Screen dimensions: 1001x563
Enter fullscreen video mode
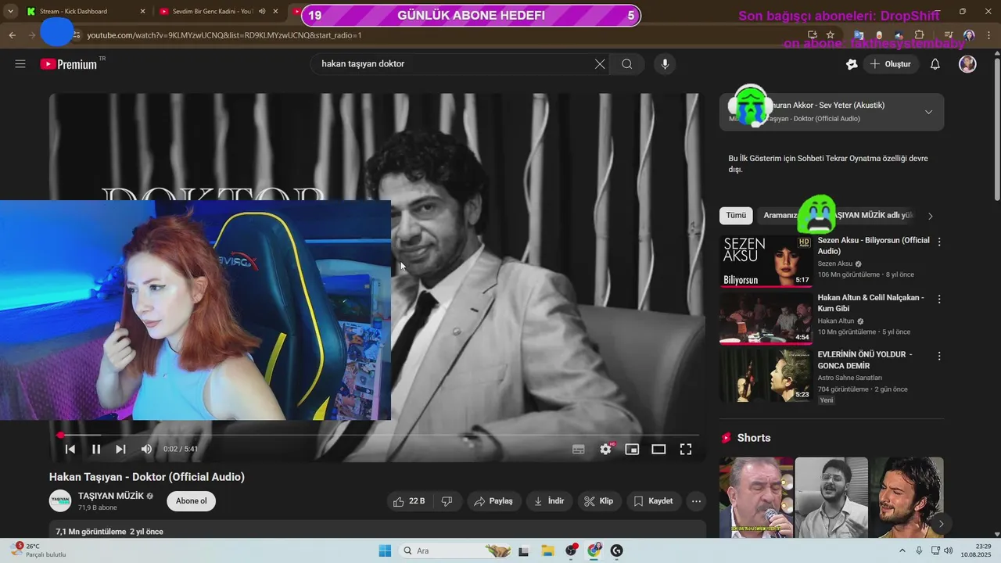[x=686, y=449]
